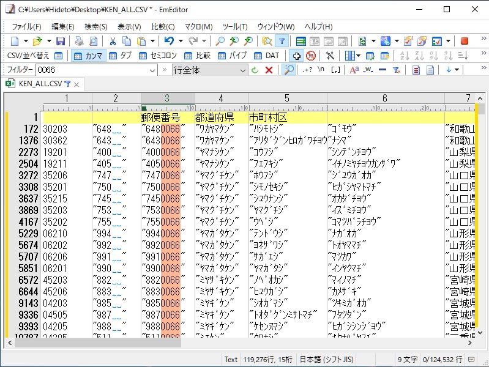Cut selection with scissors icon
The width and height of the screenshot is (489, 367).
113,41
